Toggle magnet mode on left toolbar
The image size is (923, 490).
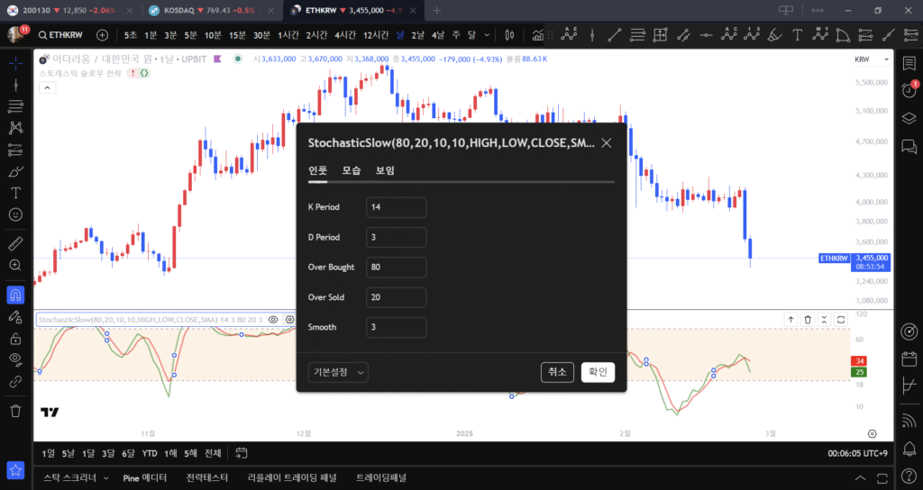click(x=16, y=295)
